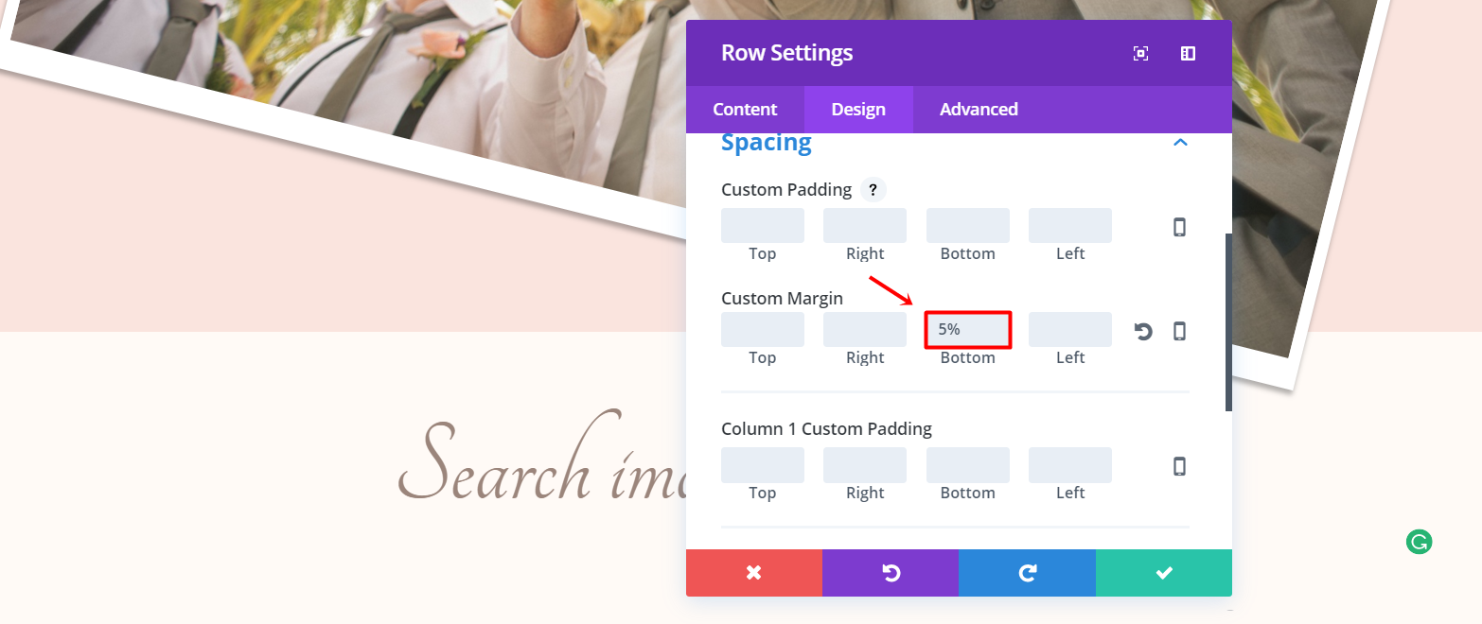Viewport: 1482px width, 624px height.
Task: Click the snap modal to sidebar icon
Action: point(1188,54)
